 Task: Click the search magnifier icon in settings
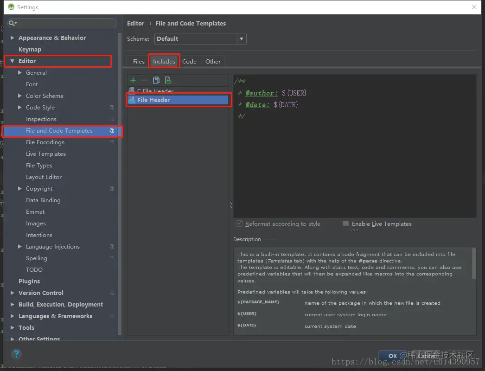click(13, 23)
